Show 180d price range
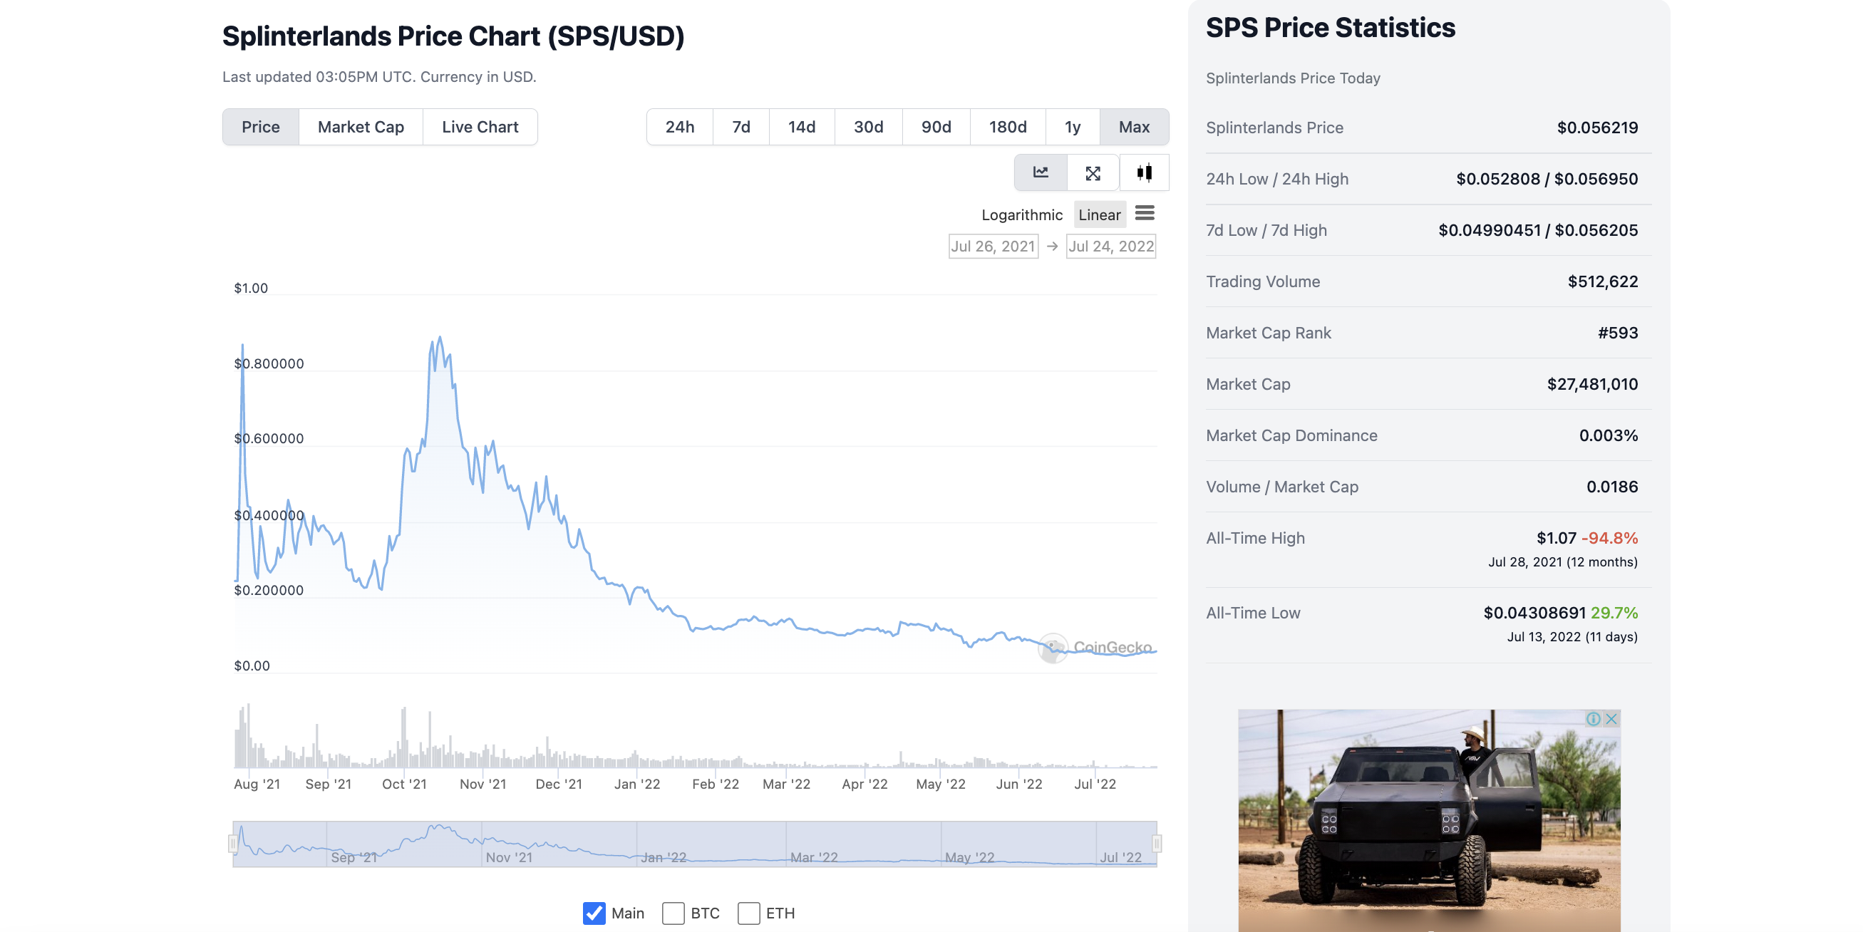 [1008, 128]
